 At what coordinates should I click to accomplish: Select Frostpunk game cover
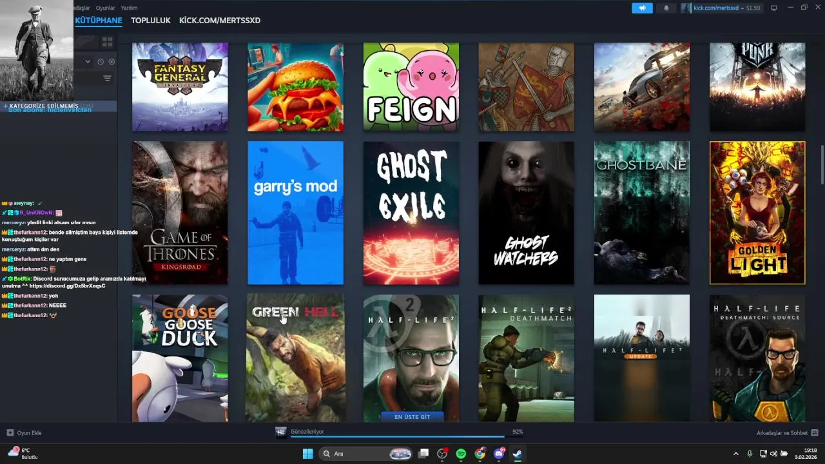coord(757,87)
